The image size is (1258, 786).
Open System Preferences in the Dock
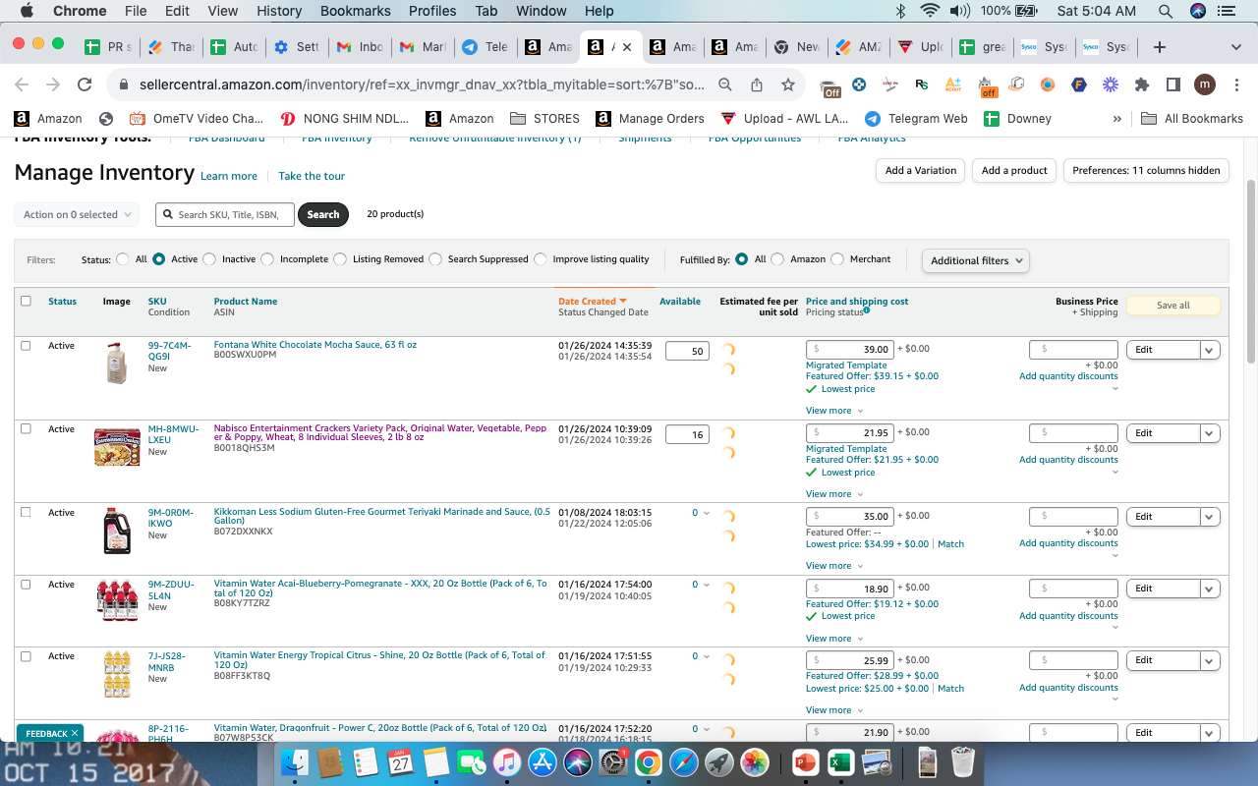613,762
